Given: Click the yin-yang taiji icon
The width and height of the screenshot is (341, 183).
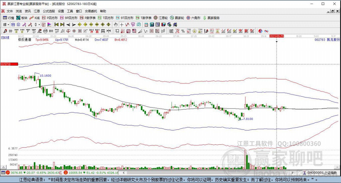Looking at the screenshot, I should point(260,31).
